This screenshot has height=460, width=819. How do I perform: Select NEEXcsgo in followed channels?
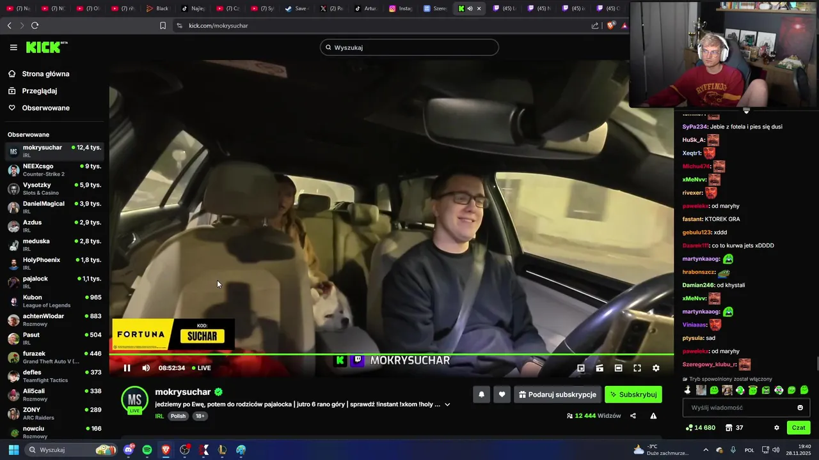click(54, 170)
